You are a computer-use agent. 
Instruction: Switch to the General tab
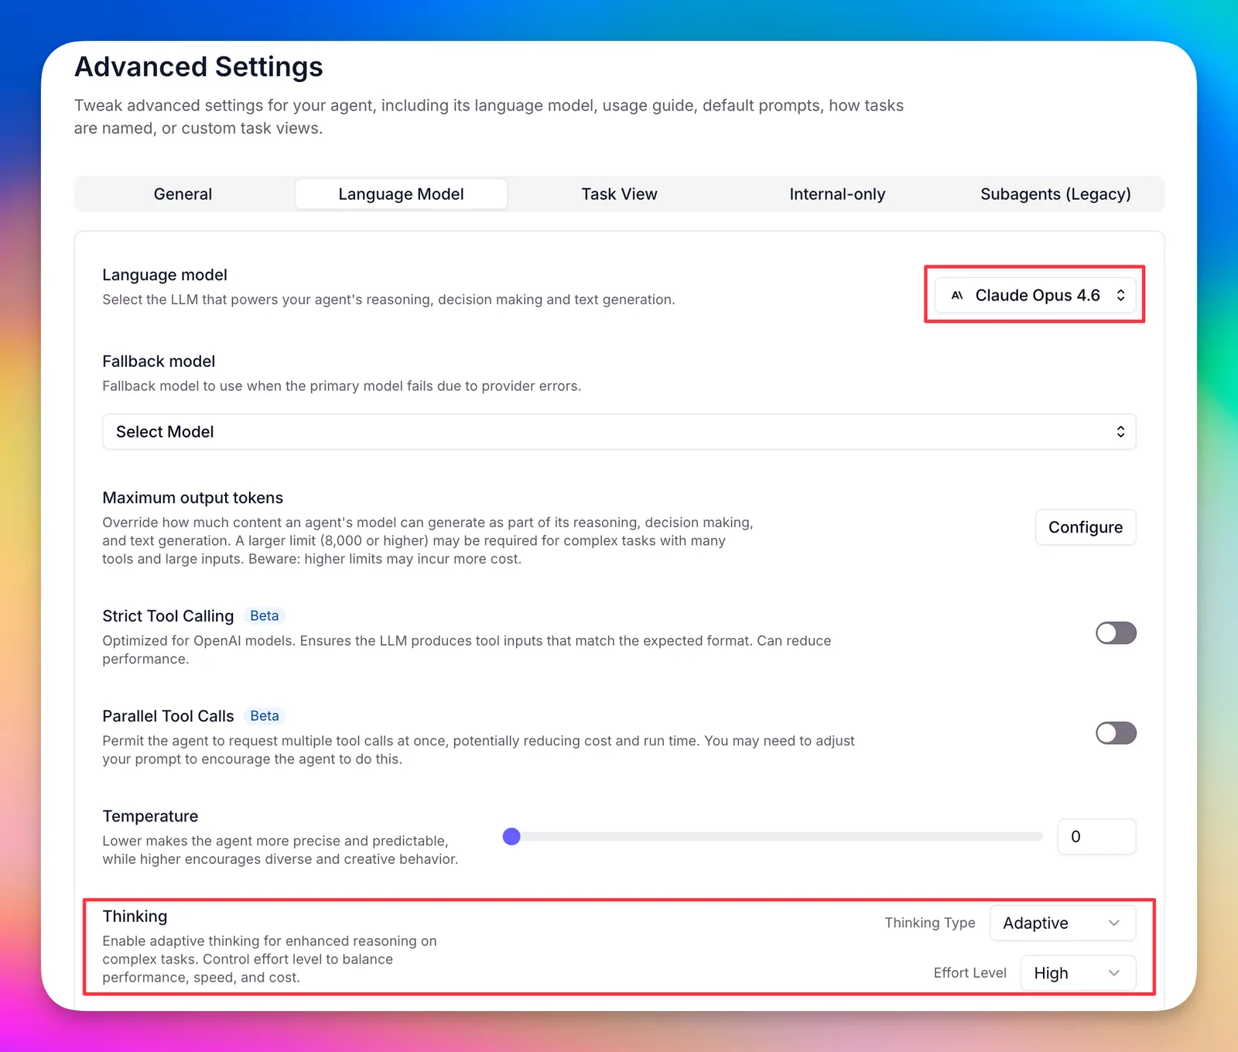(183, 194)
